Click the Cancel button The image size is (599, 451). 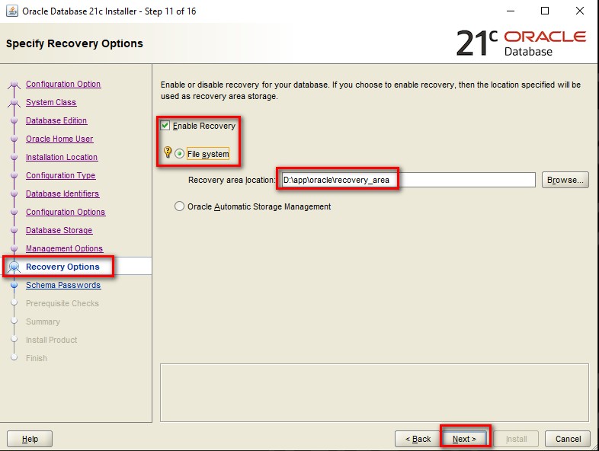coord(568,439)
